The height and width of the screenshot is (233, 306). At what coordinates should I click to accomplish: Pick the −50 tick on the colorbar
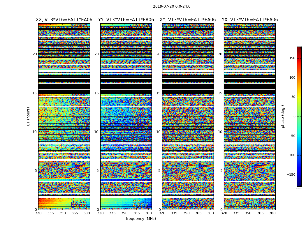coord(292,136)
